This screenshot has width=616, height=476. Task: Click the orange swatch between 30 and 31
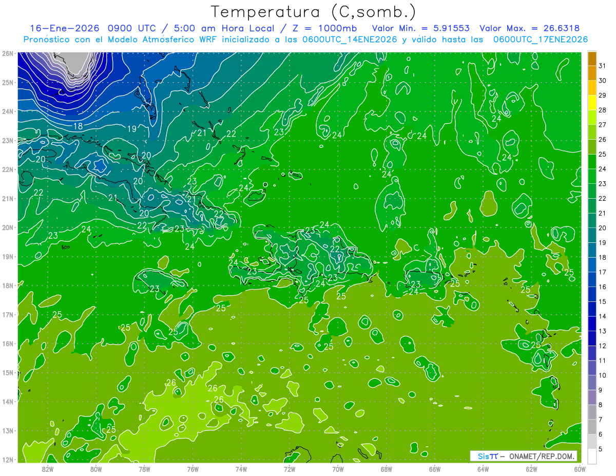592,73
